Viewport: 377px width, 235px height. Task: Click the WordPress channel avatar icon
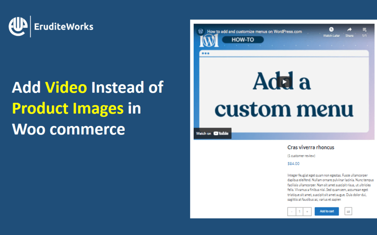(x=201, y=31)
